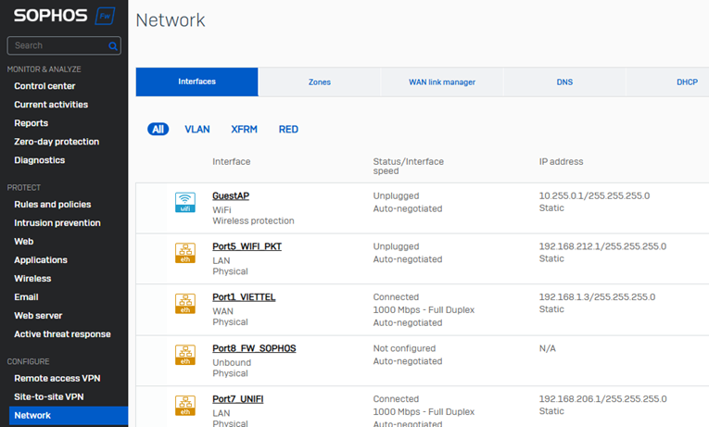709x427 pixels.
Task: Open the WAN link manager tab
Action: (x=442, y=82)
